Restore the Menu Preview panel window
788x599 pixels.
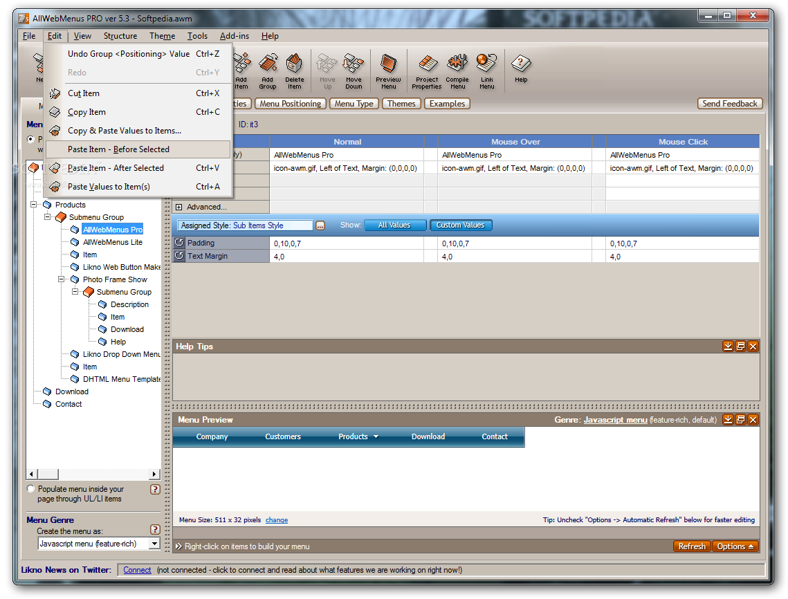click(740, 420)
